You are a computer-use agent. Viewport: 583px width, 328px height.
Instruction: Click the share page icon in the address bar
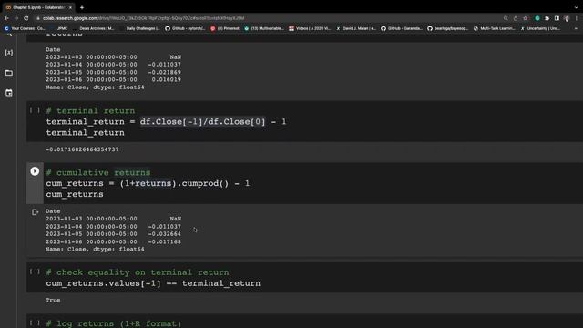(516, 18)
